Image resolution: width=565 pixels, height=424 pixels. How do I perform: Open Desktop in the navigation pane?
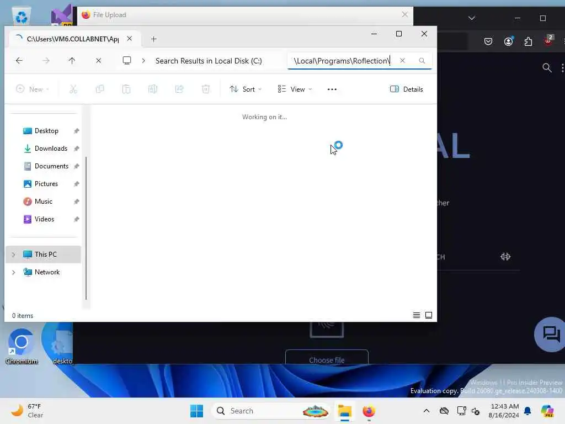coord(46,131)
